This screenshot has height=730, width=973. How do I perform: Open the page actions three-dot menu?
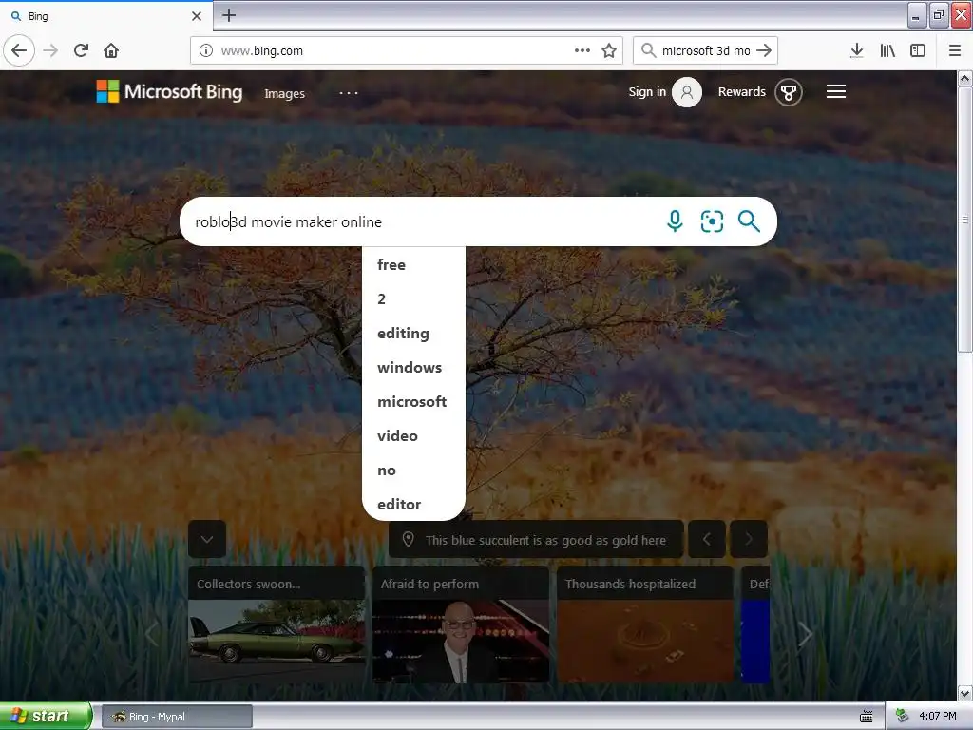point(582,50)
